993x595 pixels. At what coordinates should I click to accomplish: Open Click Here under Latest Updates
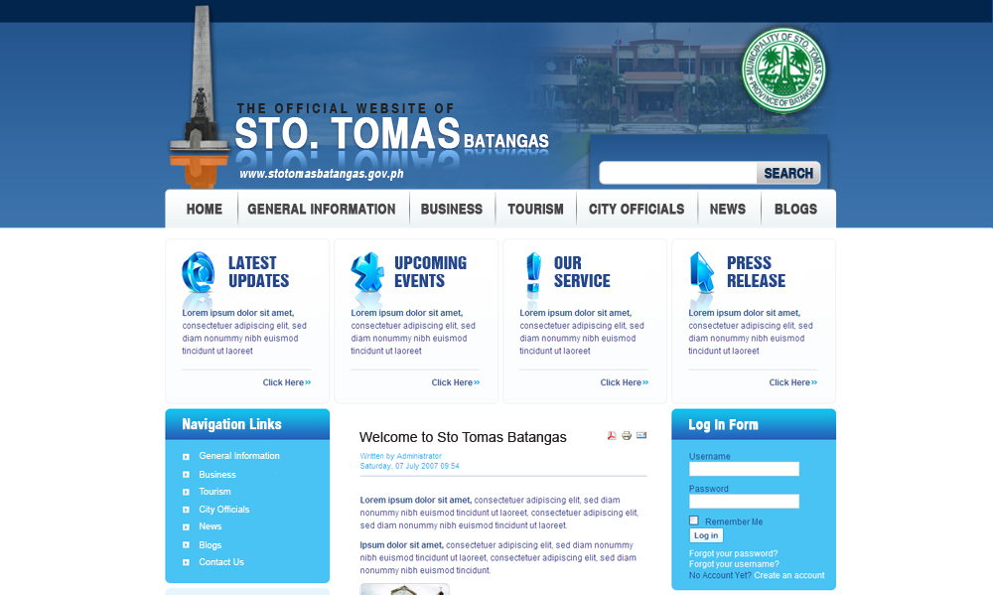286,382
